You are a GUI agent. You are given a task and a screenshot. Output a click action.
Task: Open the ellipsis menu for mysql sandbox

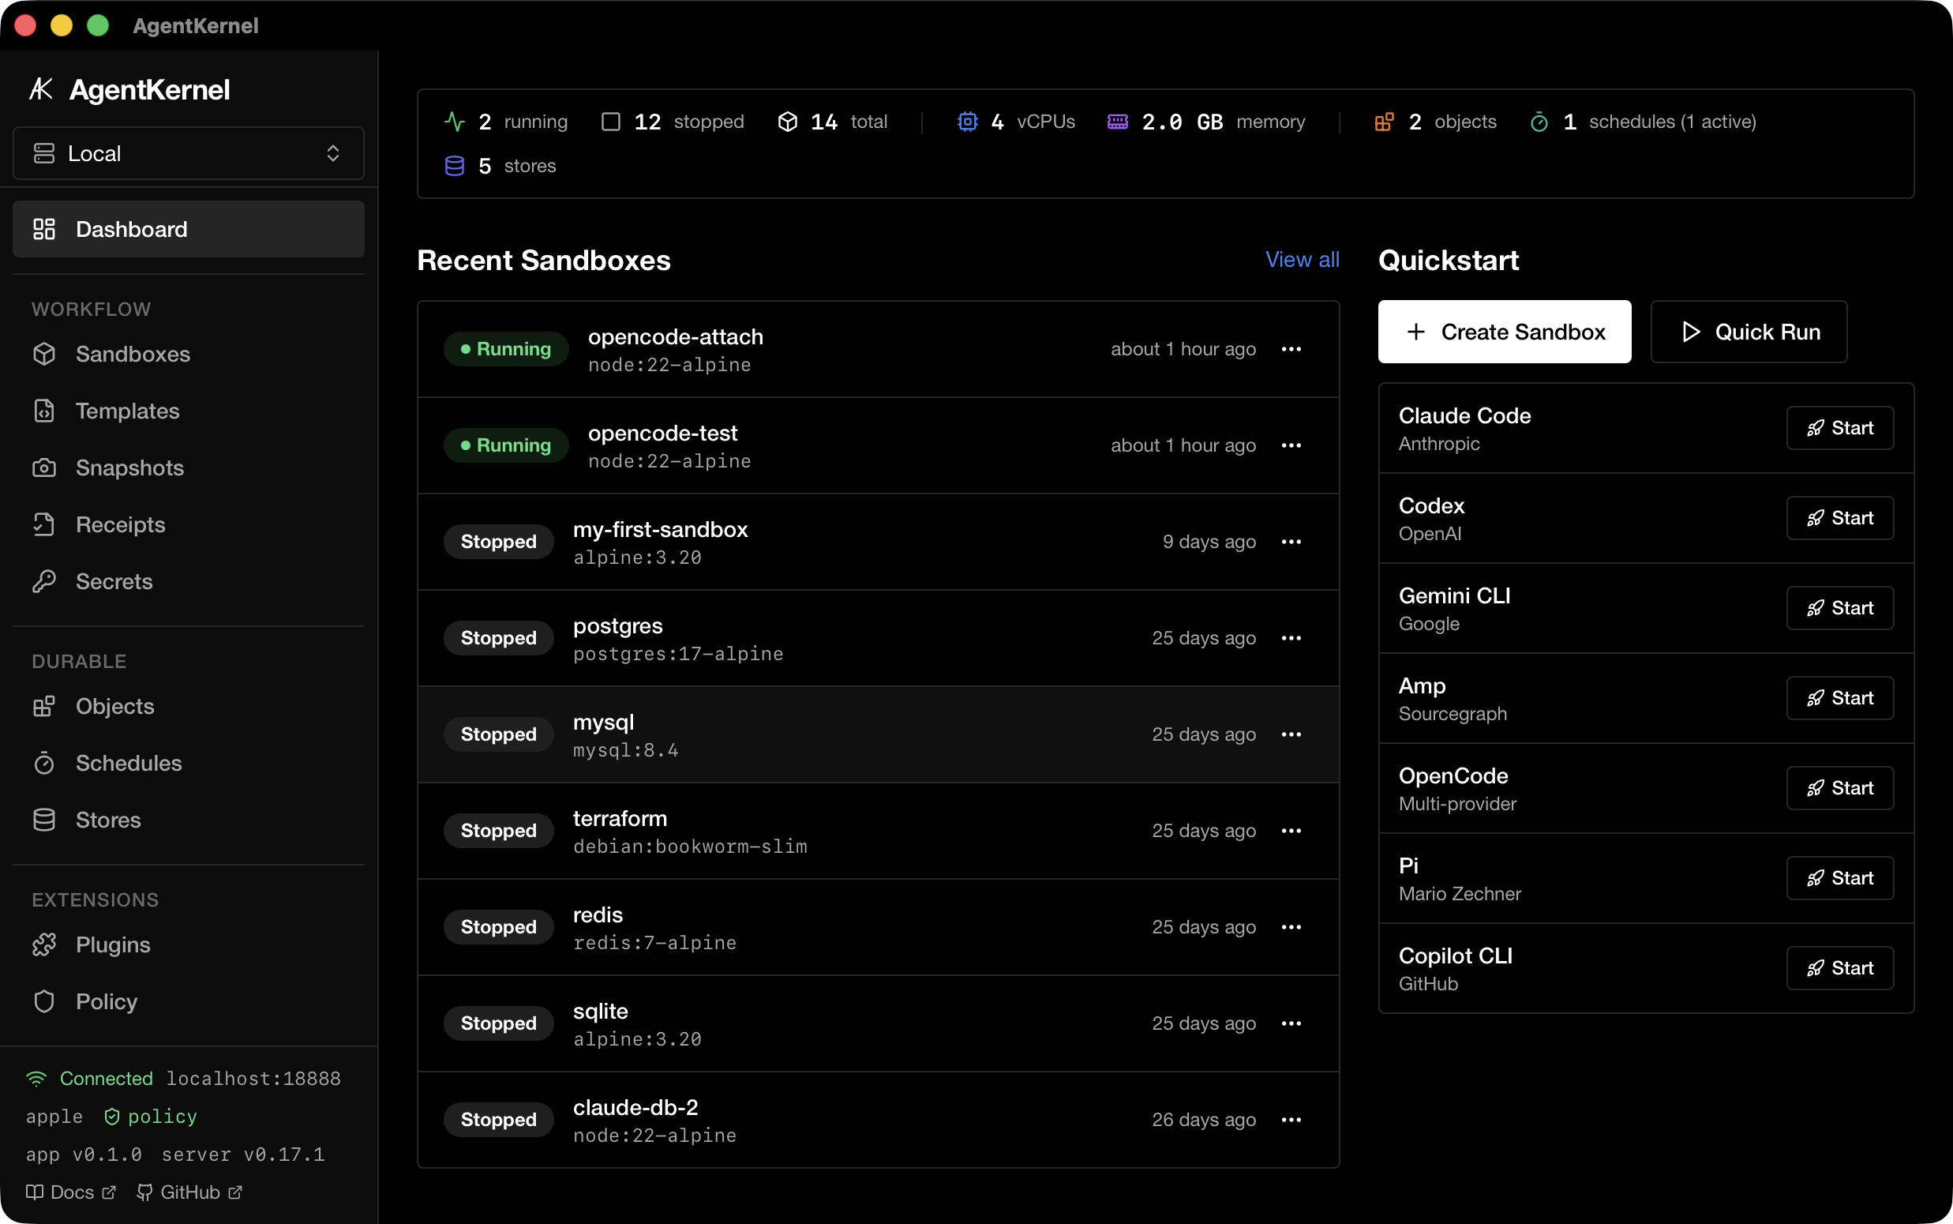click(1291, 734)
